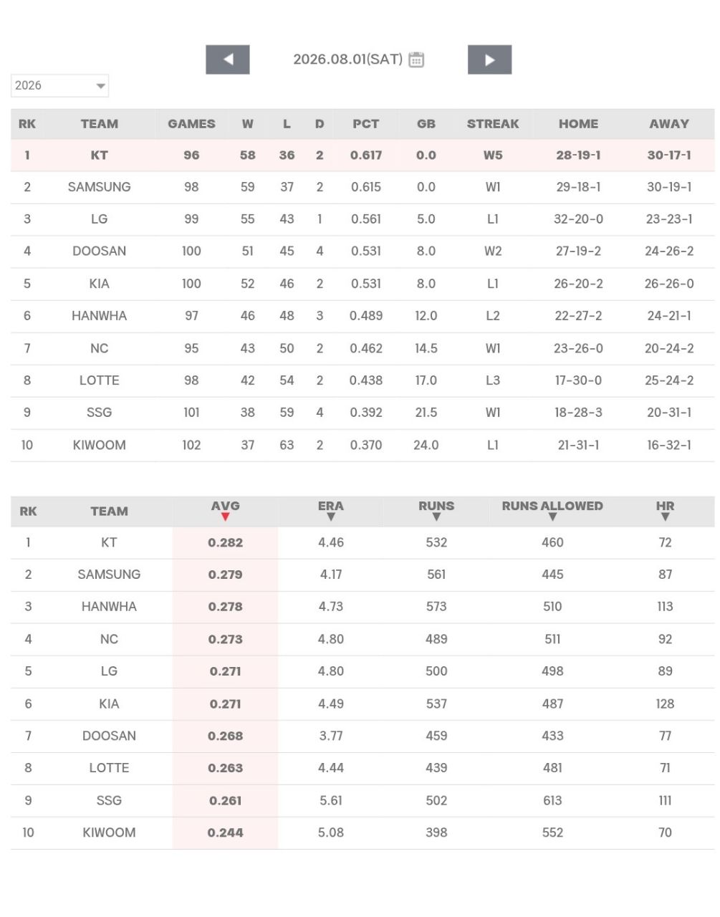Click the GAMES column header
This screenshot has width=720, height=917.
coord(191,124)
